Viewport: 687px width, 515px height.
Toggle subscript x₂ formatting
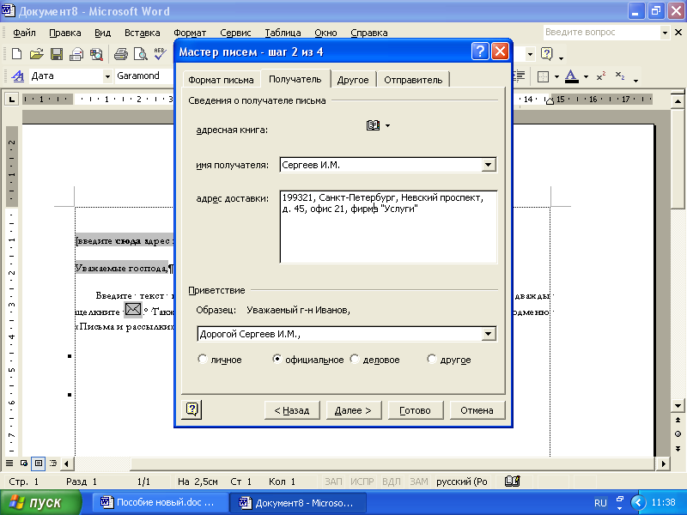[620, 76]
